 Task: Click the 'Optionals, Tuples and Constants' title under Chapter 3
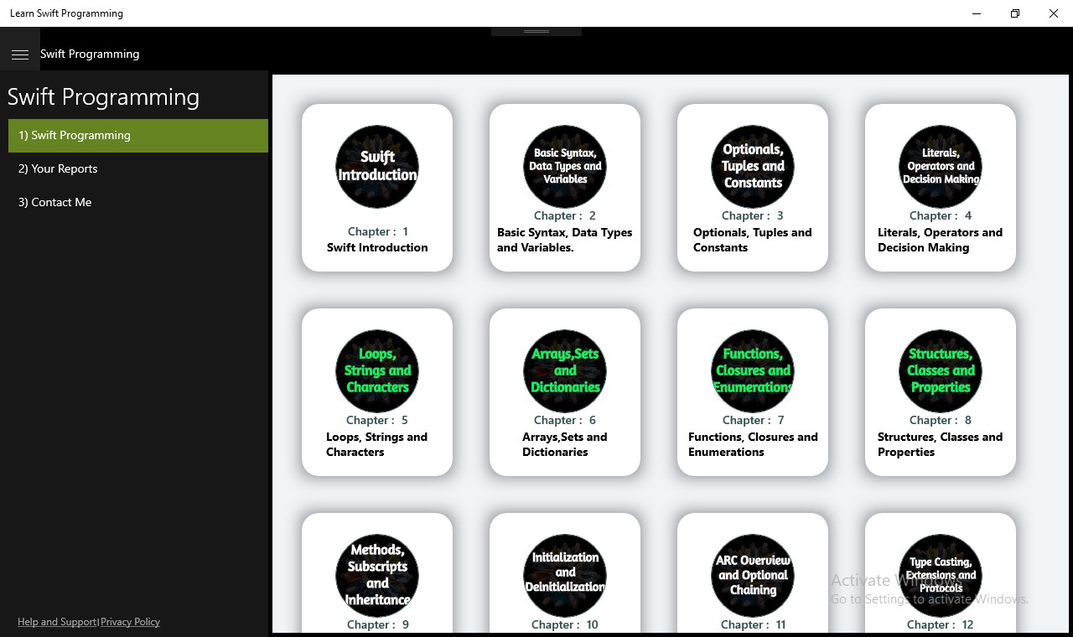coord(753,240)
